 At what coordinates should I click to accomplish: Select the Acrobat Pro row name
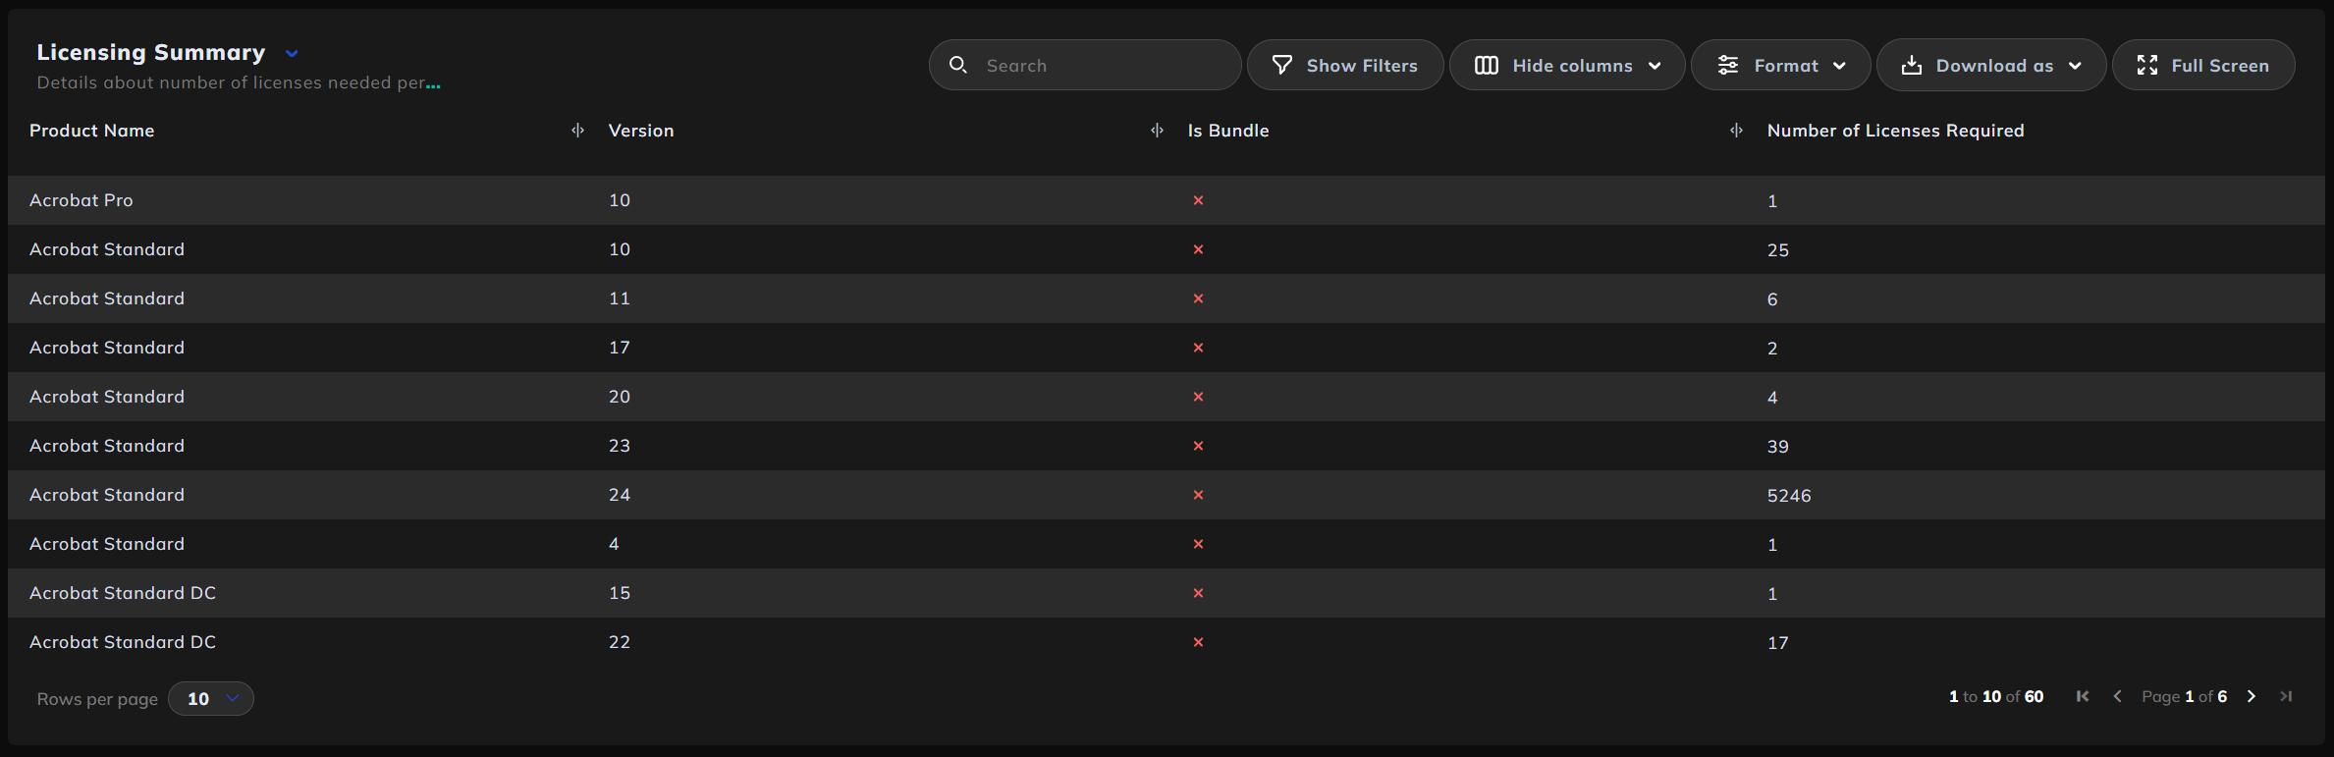81,200
